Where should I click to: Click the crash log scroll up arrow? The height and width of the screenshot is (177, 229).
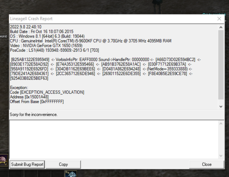(221, 27)
